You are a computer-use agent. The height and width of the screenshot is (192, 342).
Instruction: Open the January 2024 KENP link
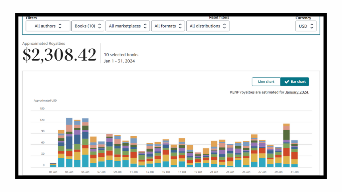[x=297, y=92]
